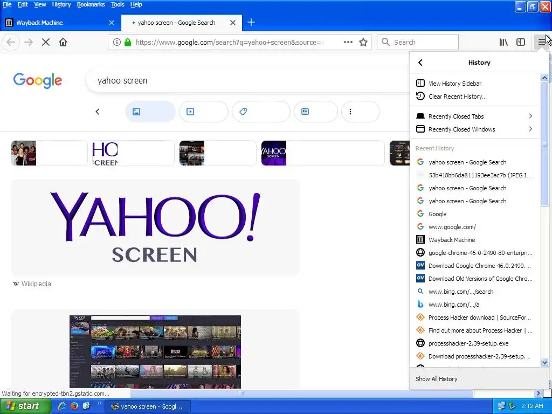Open Process Hacker download SourceForge entry
Viewport: 552px width, 414px height.
[x=474, y=317]
